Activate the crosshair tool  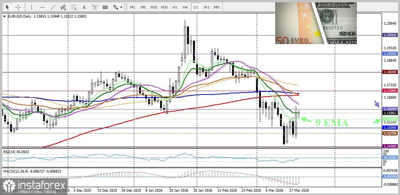coord(18,7)
